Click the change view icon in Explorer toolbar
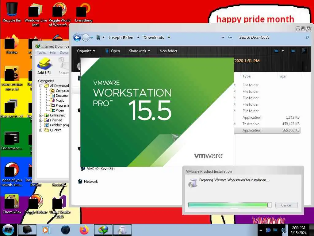314x236 pixels. (x=276, y=51)
